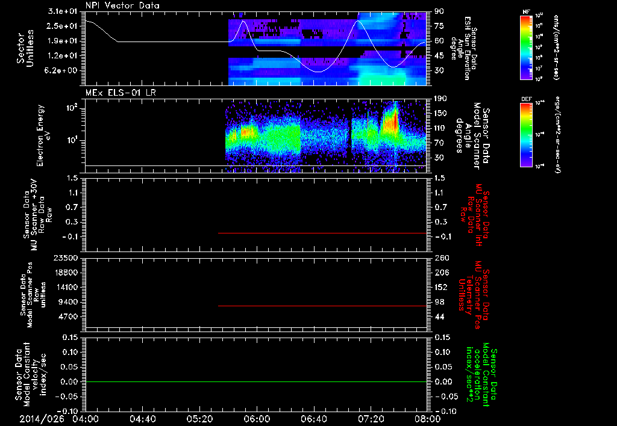Click the 'MEx ELS-01 LR' panel title
617x426 pixels.
click(x=121, y=93)
